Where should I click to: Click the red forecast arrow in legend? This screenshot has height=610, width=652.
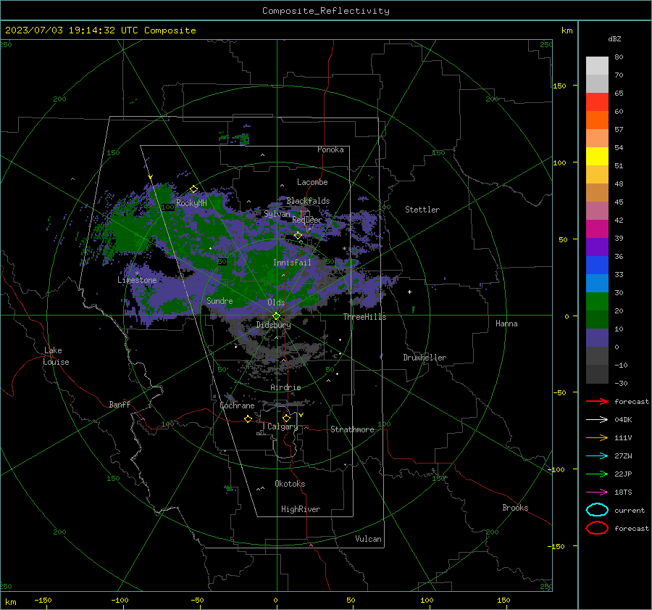tap(597, 401)
